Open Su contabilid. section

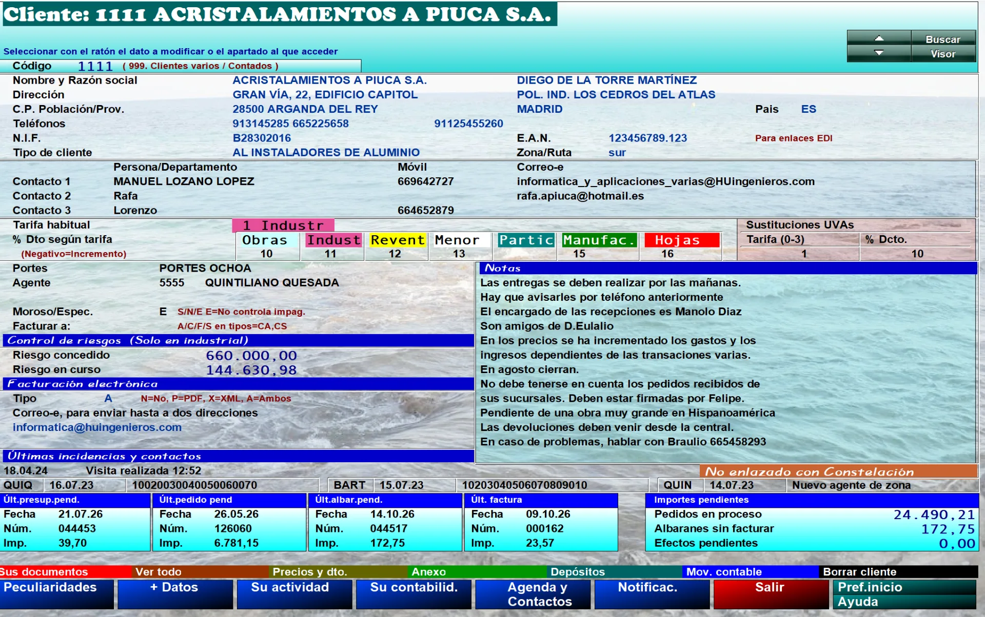tap(413, 594)
